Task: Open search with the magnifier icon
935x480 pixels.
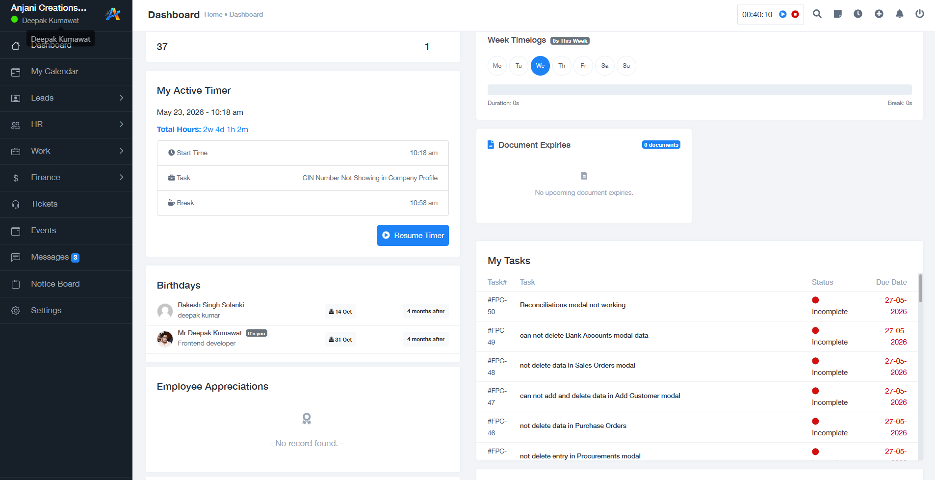Action: click(x=817, y=14)
